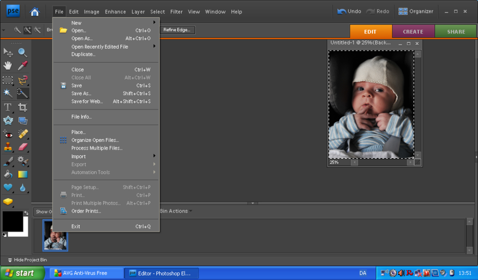Screen dimensions: 478x280
Task: Switch to the CREATE tab
Action: point(413,32)
